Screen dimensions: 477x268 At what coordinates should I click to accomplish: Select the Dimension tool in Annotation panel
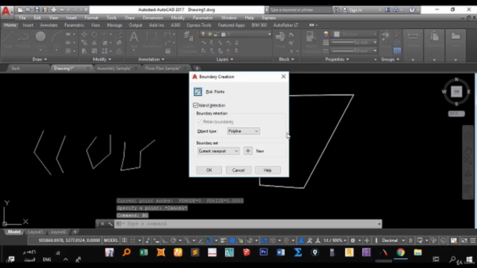click(151, 39)
